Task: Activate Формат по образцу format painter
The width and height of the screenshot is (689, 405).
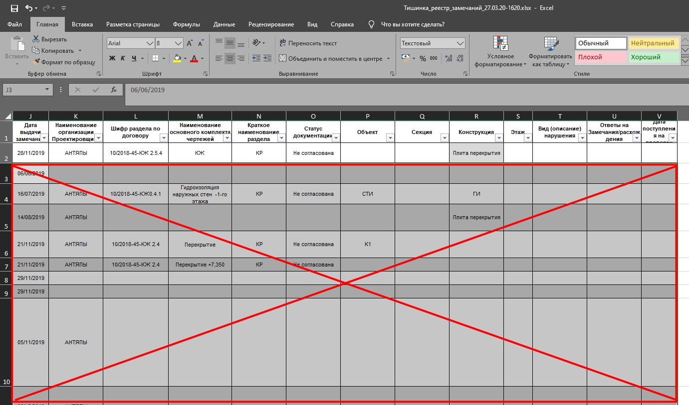Action: (x=63, y=62)
